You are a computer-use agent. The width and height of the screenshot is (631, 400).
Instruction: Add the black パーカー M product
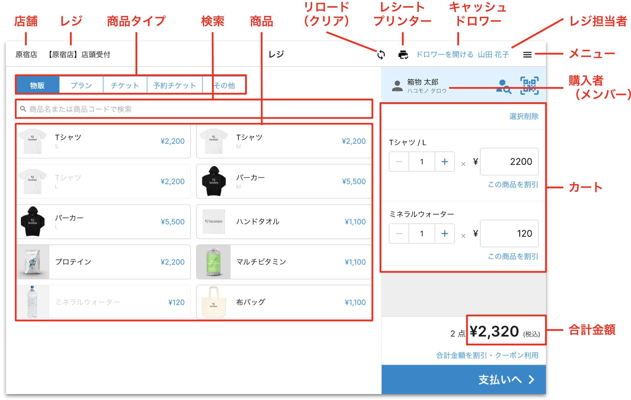tap(283, 181)
